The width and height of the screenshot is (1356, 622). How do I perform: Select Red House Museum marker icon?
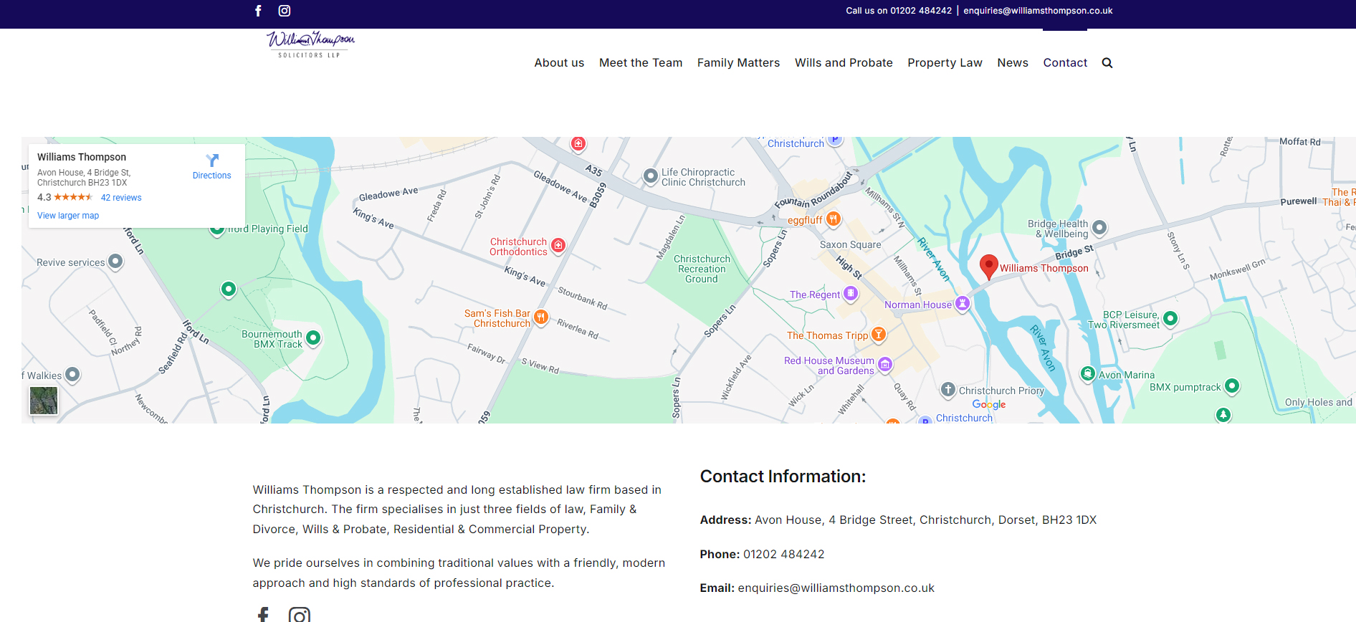tap(885, 365)
